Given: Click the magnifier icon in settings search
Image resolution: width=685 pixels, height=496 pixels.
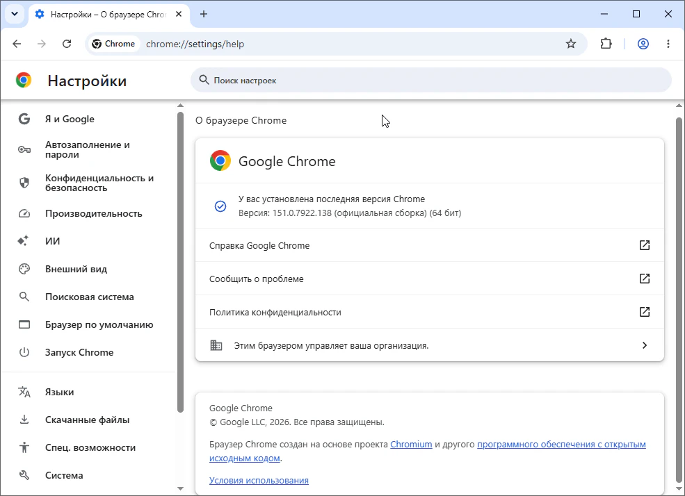Looking at the screenshot, I should click(204, 80).
